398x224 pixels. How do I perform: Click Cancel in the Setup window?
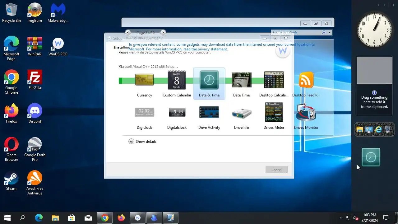point(276,170)
